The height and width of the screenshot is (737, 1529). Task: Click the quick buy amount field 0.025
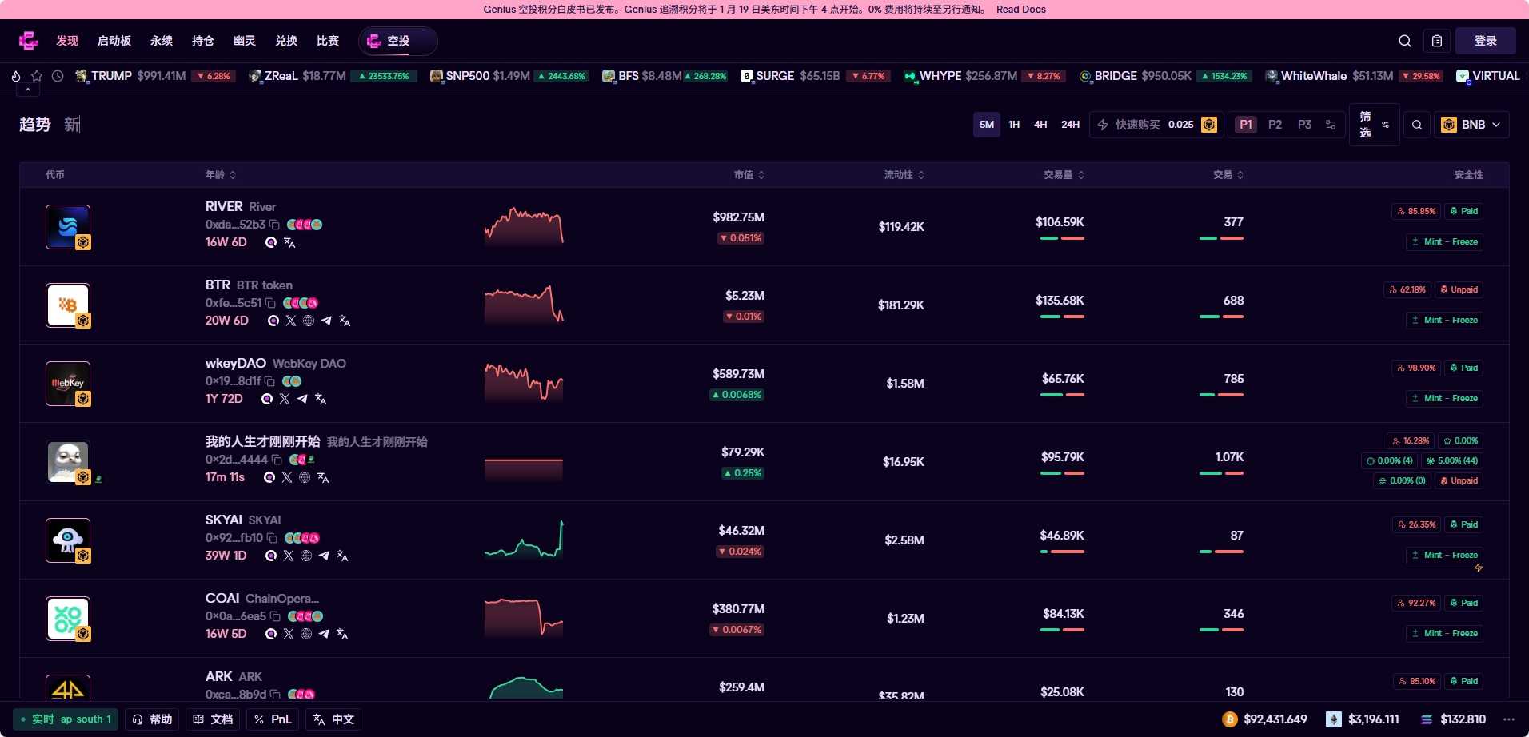click(1180, 125)
